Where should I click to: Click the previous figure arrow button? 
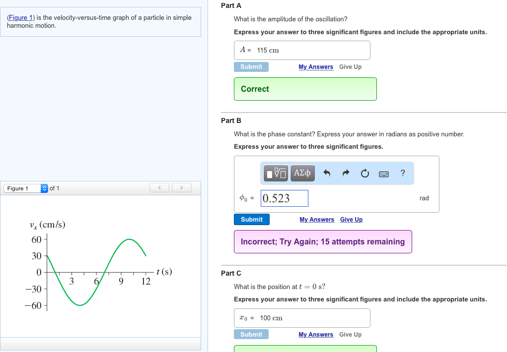pyautogui.click(x=159, y=187)
